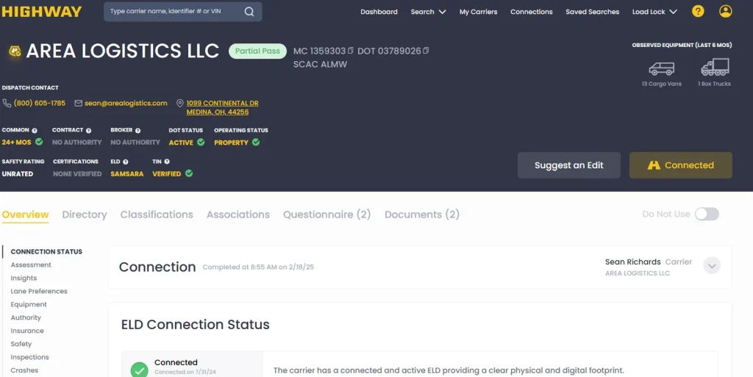Click the Box Trucks equipment icon
753x377 pixels.
point(715,68)
